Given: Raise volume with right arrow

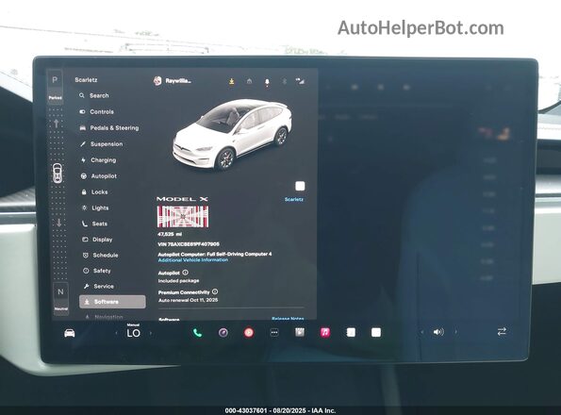Looking at the screenshot, I should (455, 332).
